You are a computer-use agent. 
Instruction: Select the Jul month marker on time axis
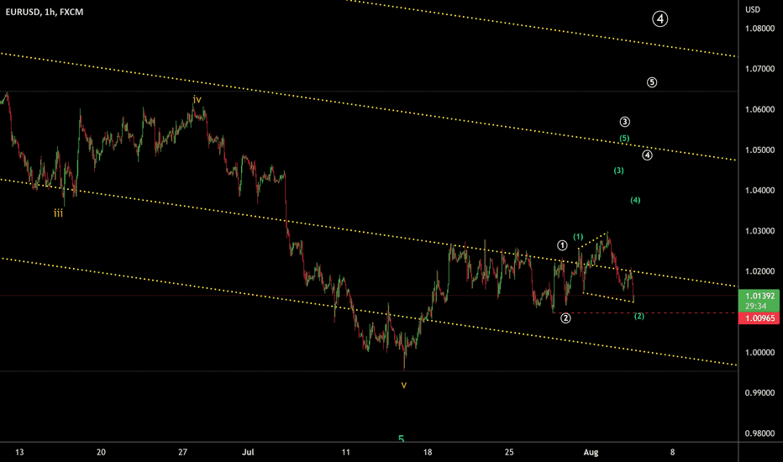(x=248, y=453)
